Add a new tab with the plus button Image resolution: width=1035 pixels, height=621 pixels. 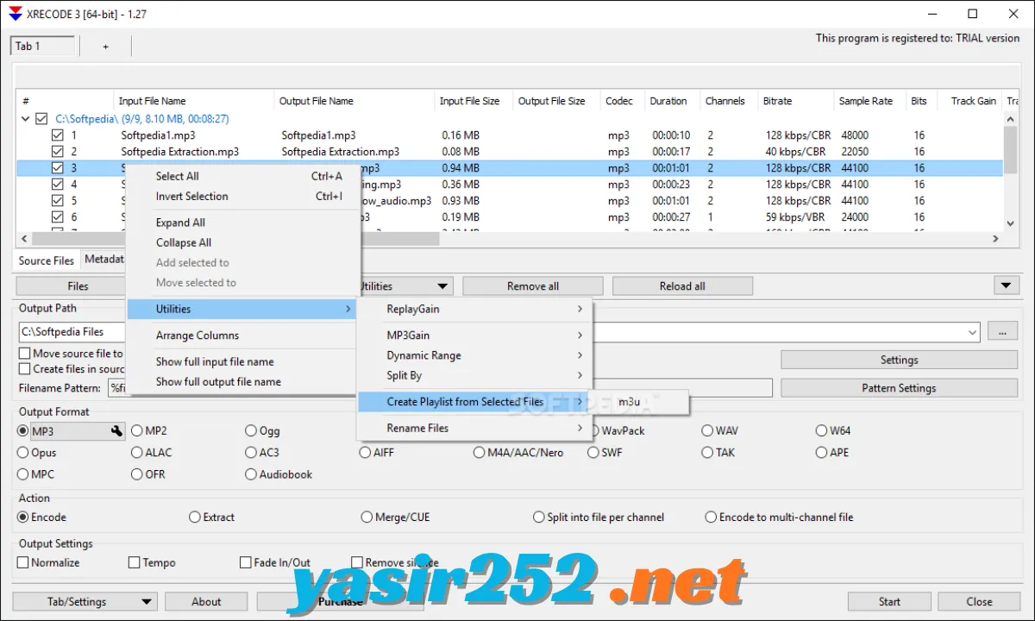pos(106,47)
